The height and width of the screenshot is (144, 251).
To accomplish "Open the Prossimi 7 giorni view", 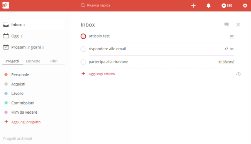I will [x=27, y=47].
